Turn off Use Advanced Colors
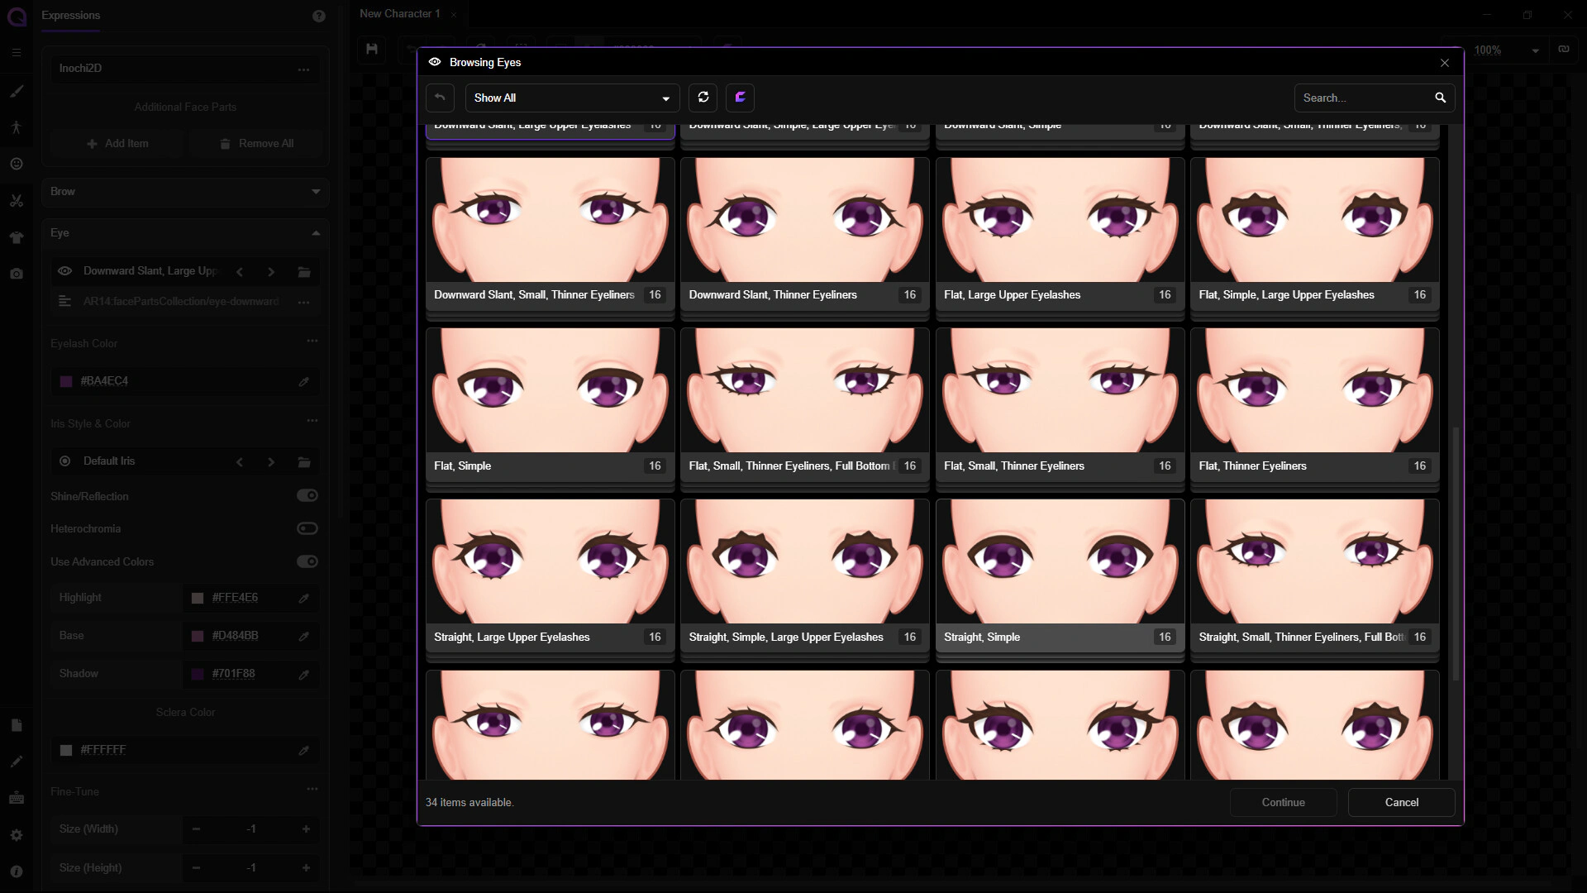1587x893 pixels. click(x=307, y=561)
